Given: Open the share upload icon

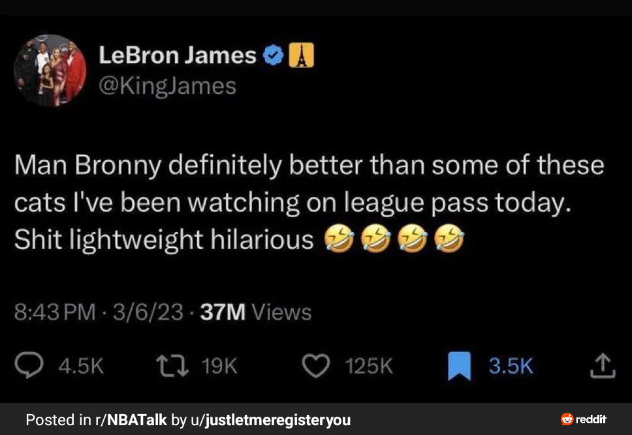Looking at the screenshot, I should tap(603, 365).
